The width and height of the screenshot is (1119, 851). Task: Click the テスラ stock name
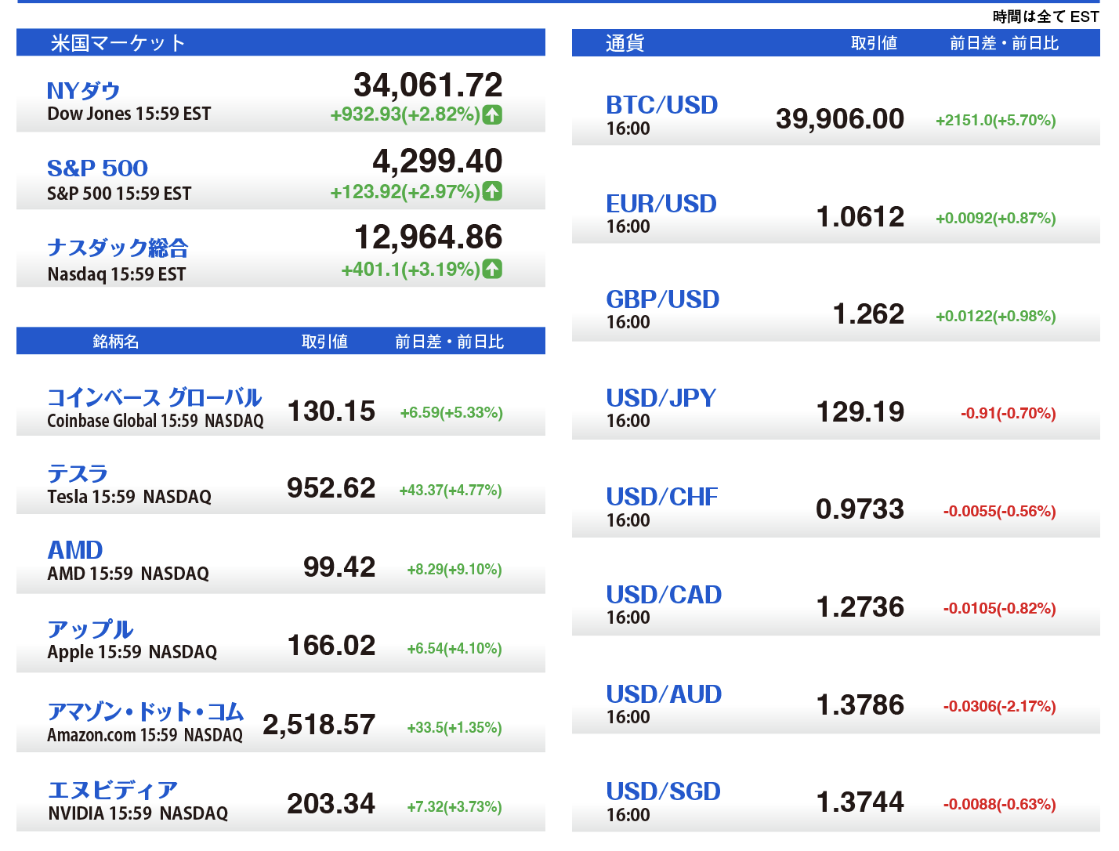click(x=78, y=473)
